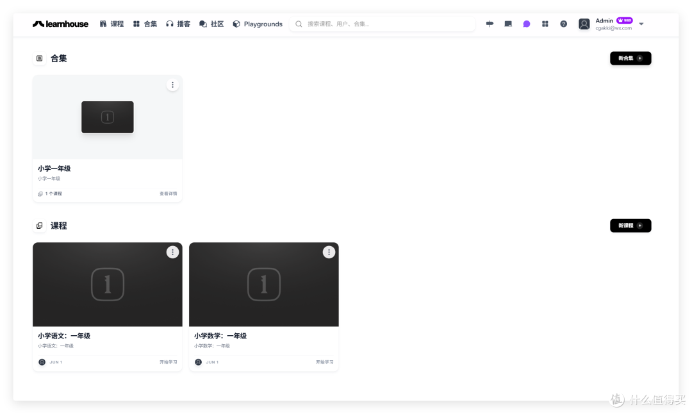Open options menu on 小学数学 course card
The image size is (692, 414).
[329, 252]
